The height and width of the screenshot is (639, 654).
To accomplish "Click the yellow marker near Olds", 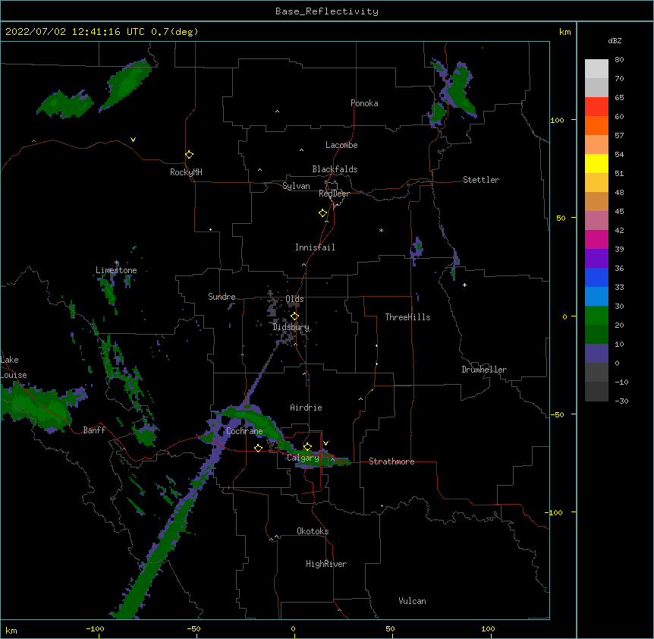I will (x=295, y=316).
